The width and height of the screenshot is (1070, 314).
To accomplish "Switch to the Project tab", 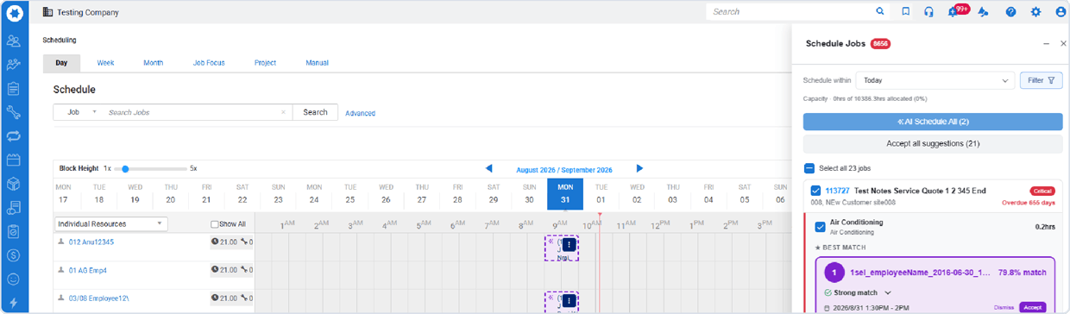I will pyautogui.click(x=264, y=63).
